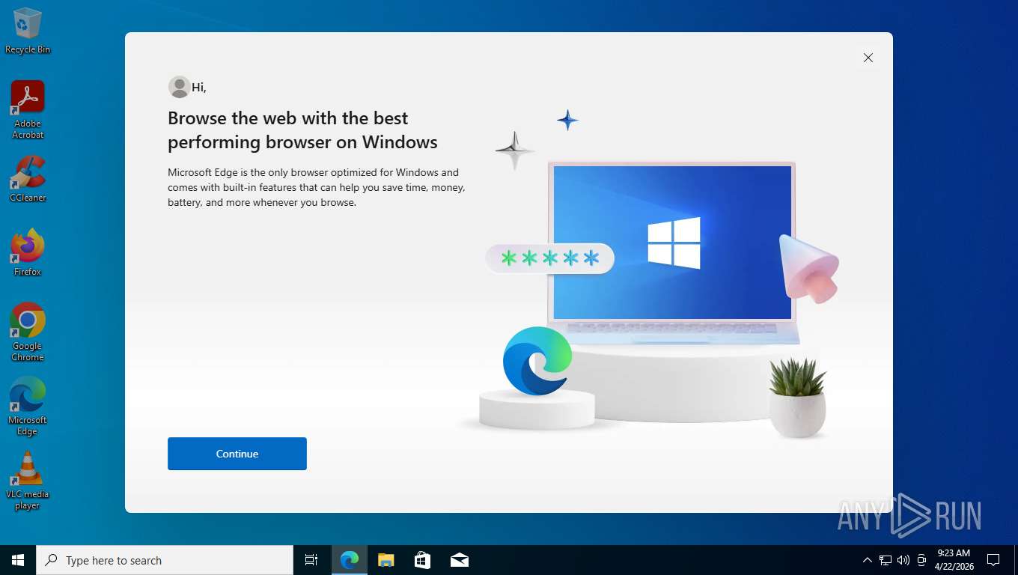Click the Edge logo illustration in the dialog
The height and width of the screenshot is (575, 1018).
click(x=537, y=361)
